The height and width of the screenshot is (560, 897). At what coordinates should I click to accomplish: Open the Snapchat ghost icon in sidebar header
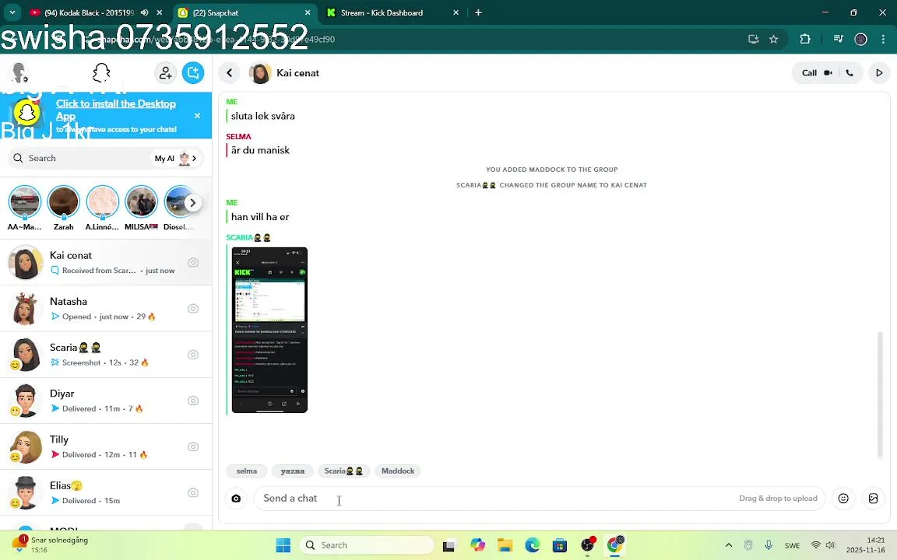101,73
